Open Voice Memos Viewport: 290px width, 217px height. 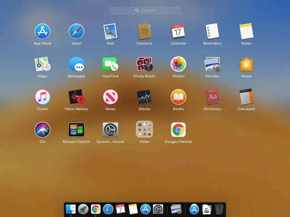click(x=76, y=97)
